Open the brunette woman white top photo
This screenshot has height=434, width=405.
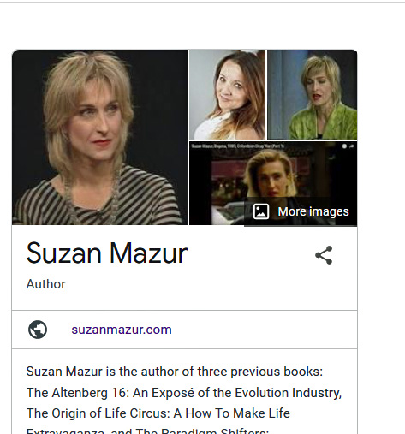pyautogui.click(x=227, y=94)
